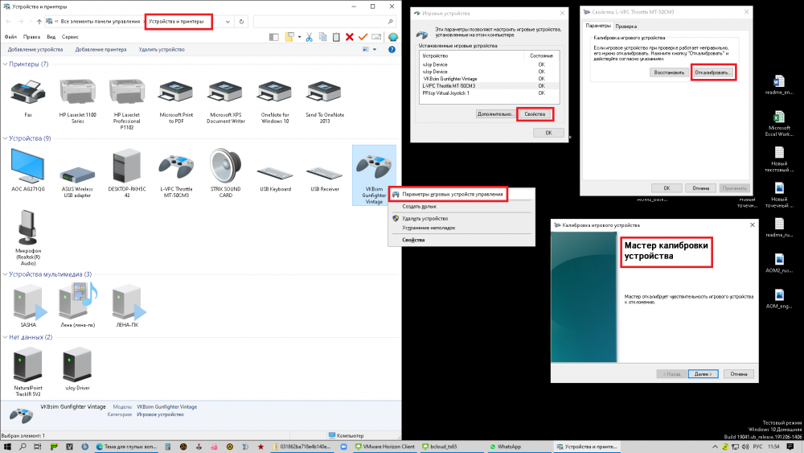
Task: Select PPJoy Virtual Joystick 1 row
Action: pos(489,93)
